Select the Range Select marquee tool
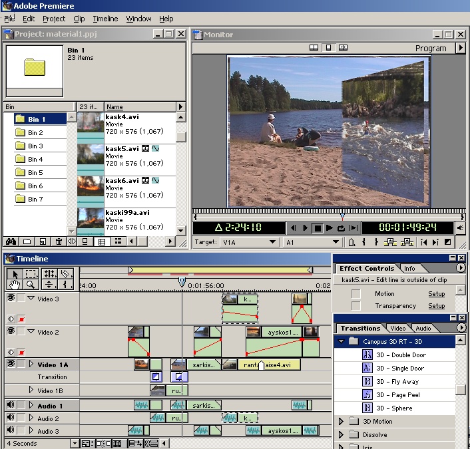The width and height of the screenshot is (470, 449). (31, 273)
